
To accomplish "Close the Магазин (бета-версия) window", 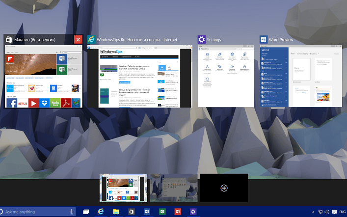I will [x=78, y=40].
